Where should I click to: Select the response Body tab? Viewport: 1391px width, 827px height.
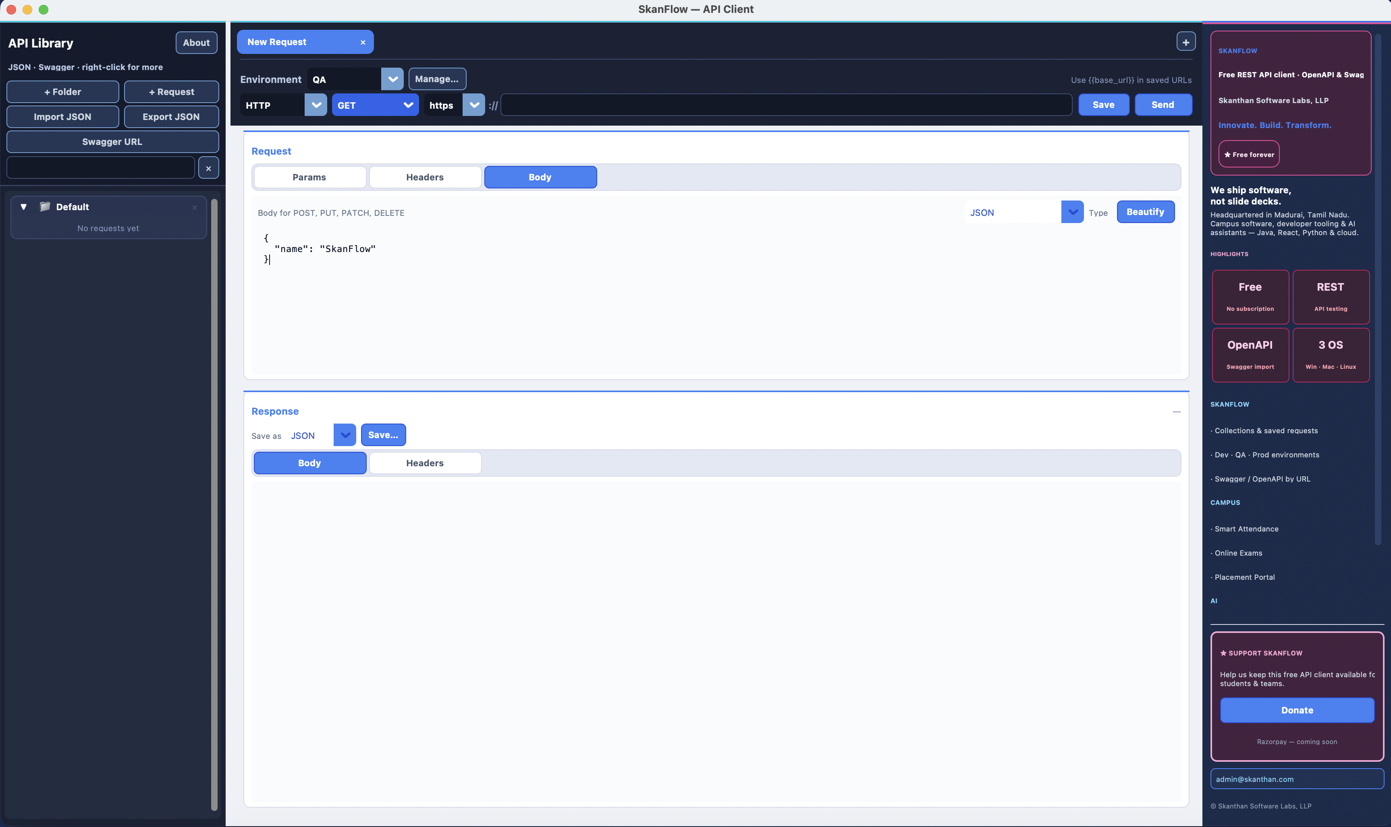(x=309, y=463)
